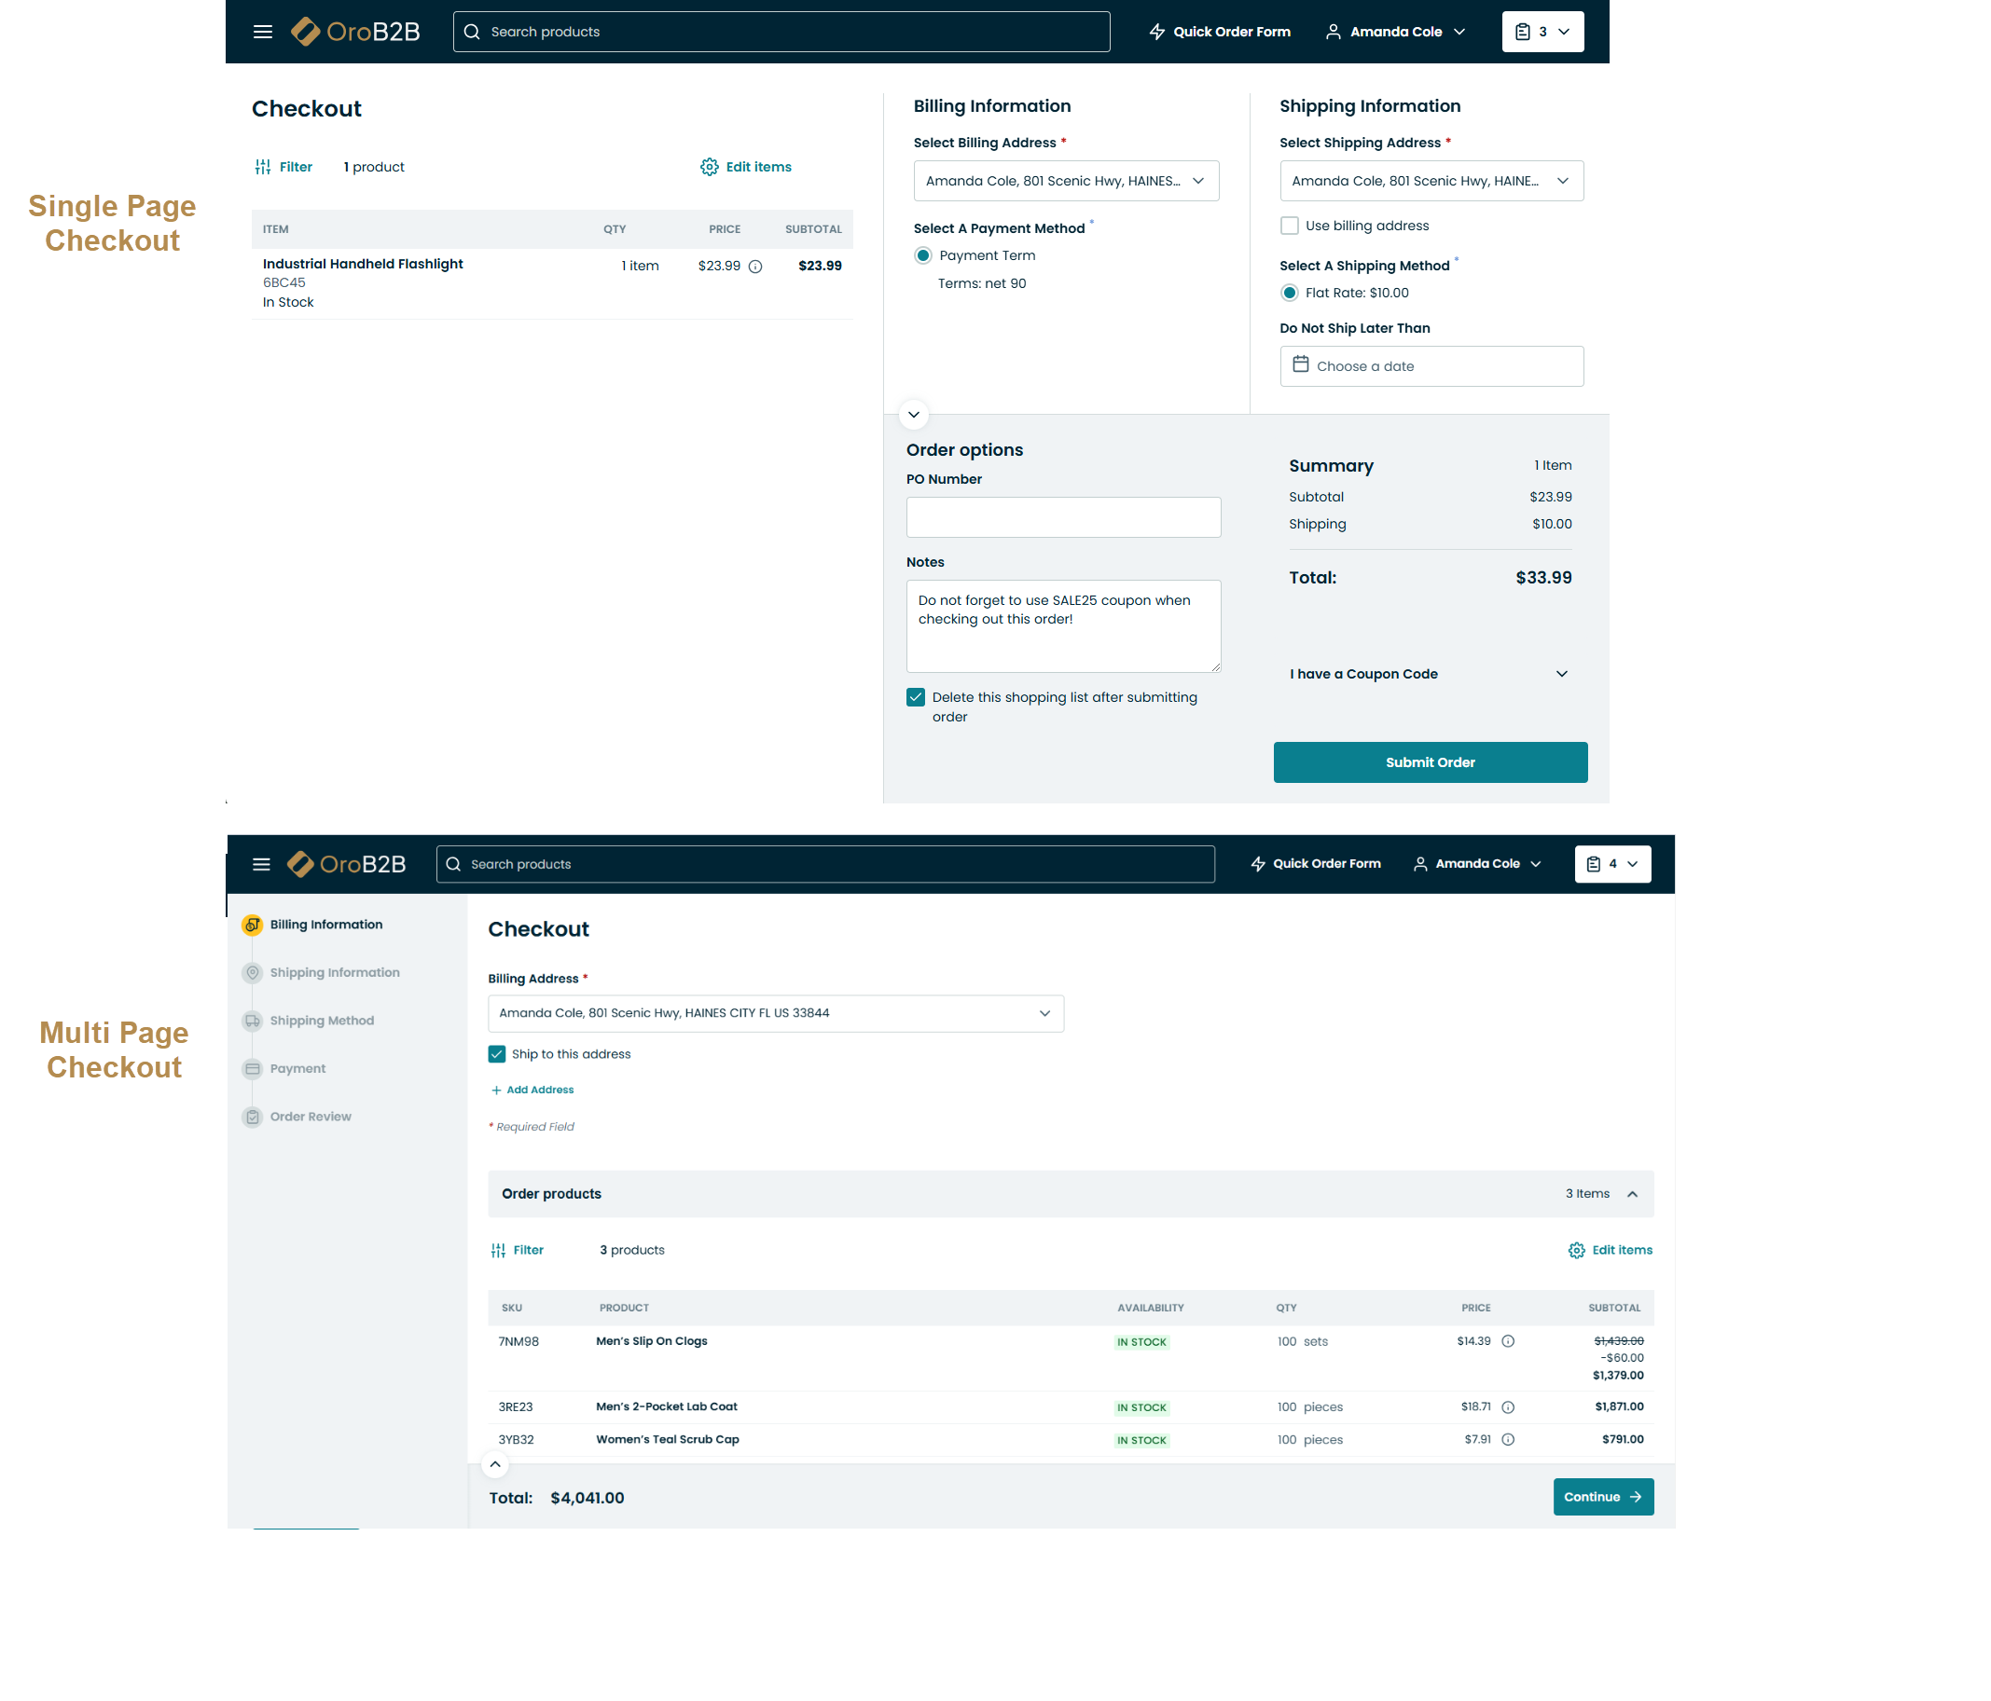
Task: Check the Use billing address checkbox
Action: 1289,226
